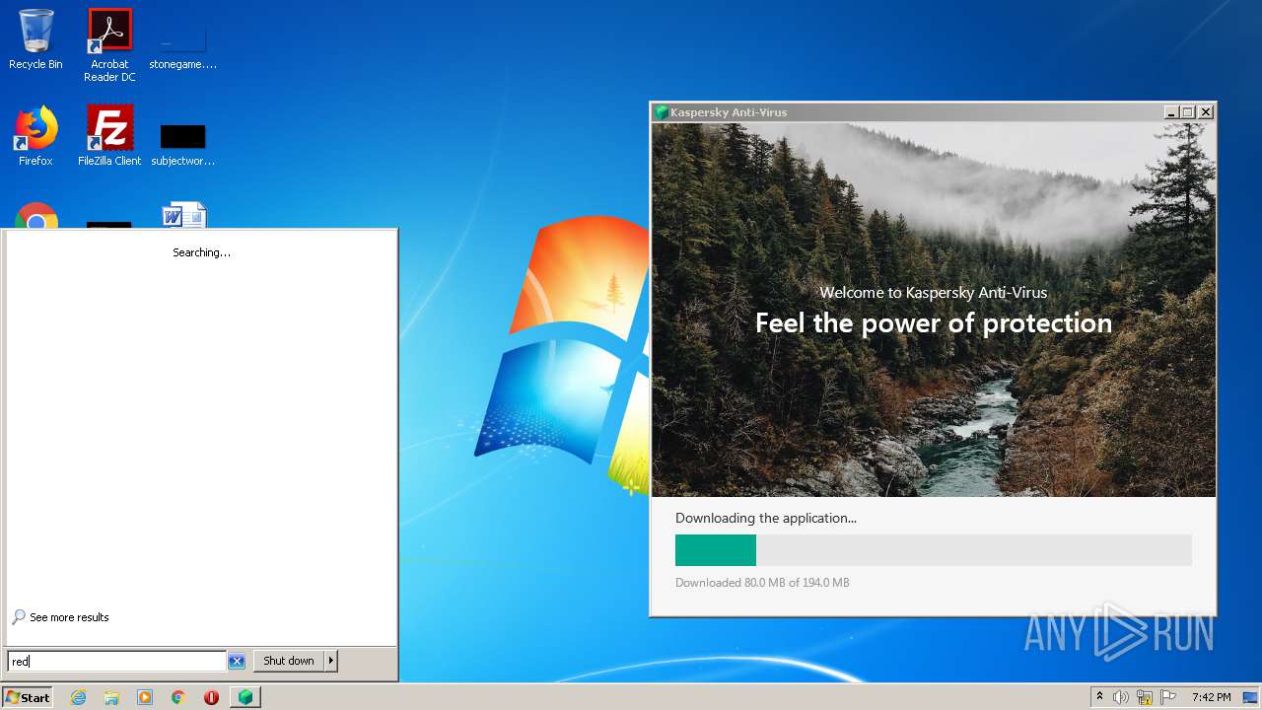Click See more results link
The height and width of the screenshot is (710, 1262).
pos(60,617)
